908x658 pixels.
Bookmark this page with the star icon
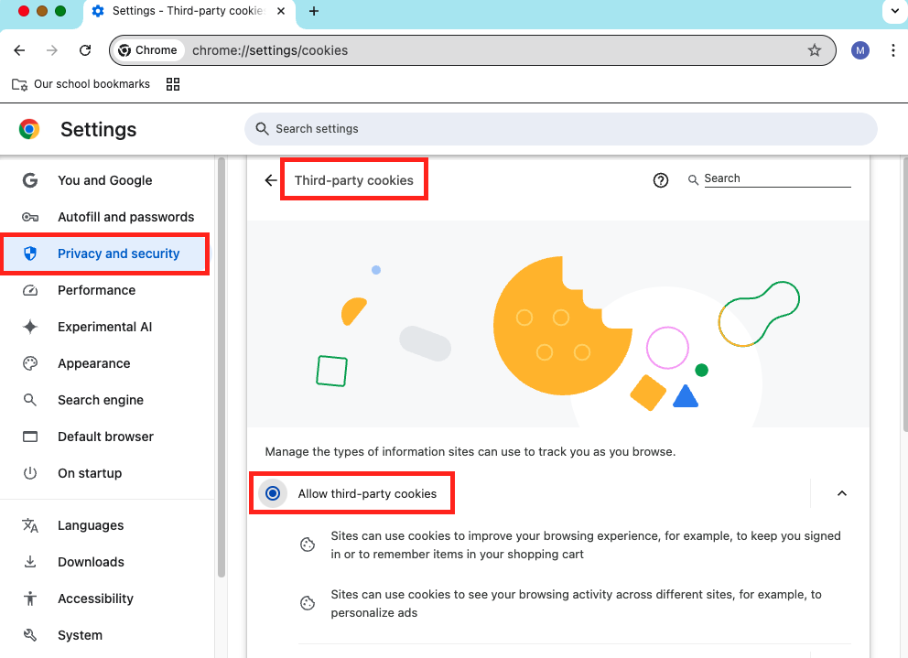815,50
